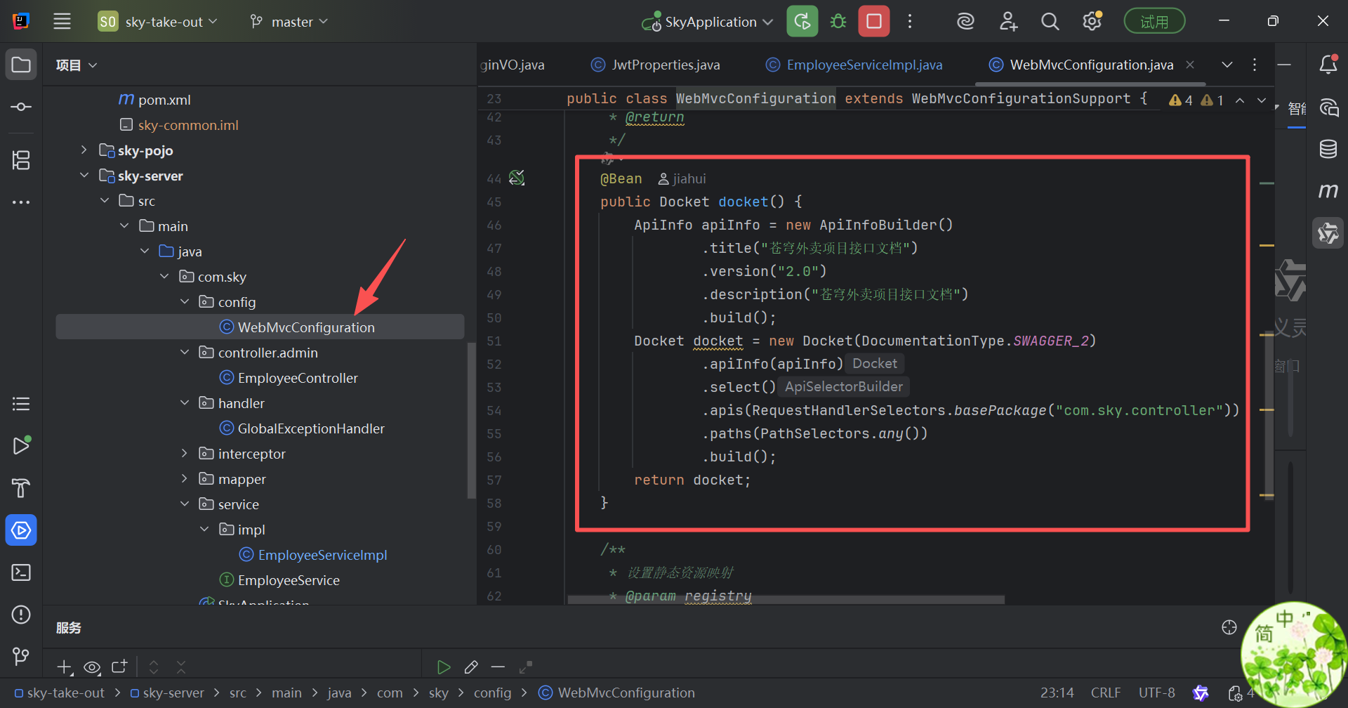Rerun SkyApplication with the green rerun button
1348x708 pixels.
[x=802, y=21]
